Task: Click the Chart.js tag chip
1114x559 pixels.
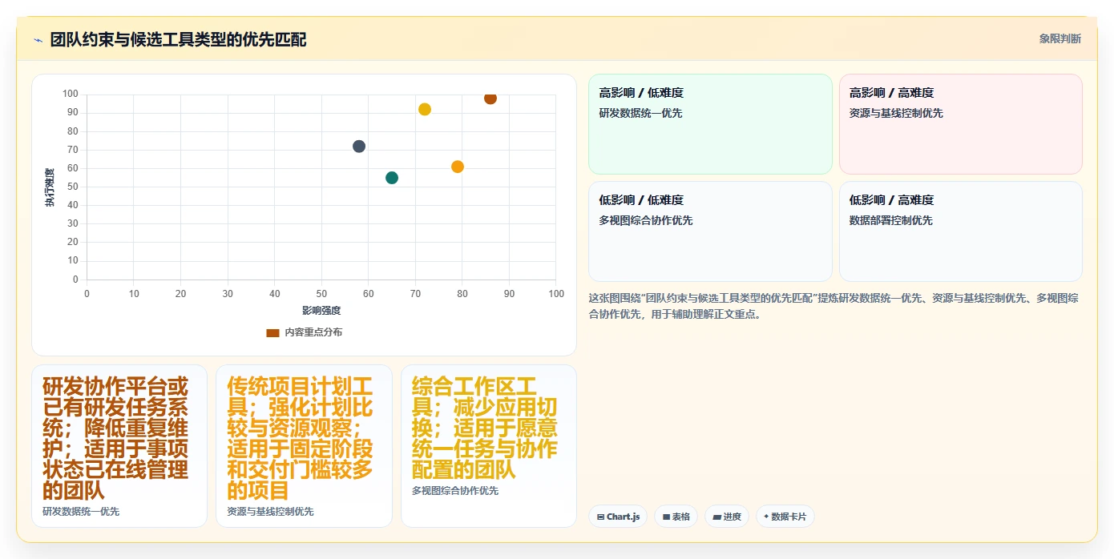Action: pyautogui.click(x=618, y=517)
